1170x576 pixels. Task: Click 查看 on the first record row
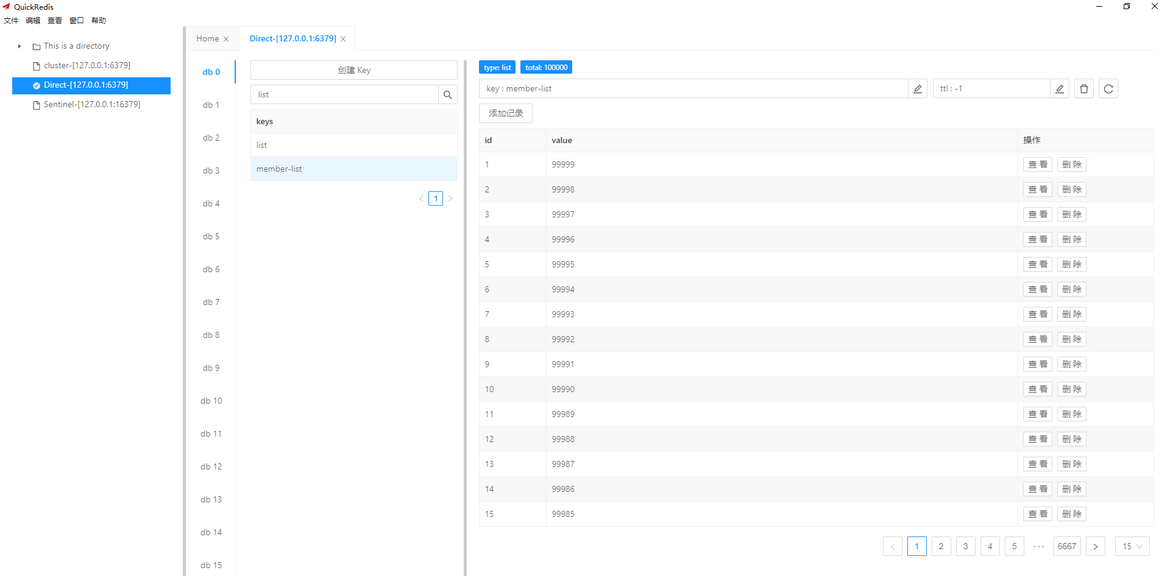point(1037,164)
